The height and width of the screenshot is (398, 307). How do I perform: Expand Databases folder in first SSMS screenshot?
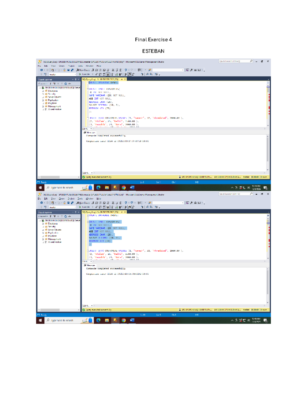43,91
